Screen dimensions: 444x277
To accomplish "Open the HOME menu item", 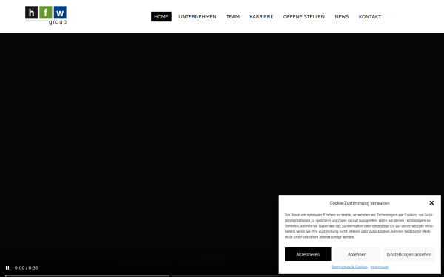I will tap(161, 17).
